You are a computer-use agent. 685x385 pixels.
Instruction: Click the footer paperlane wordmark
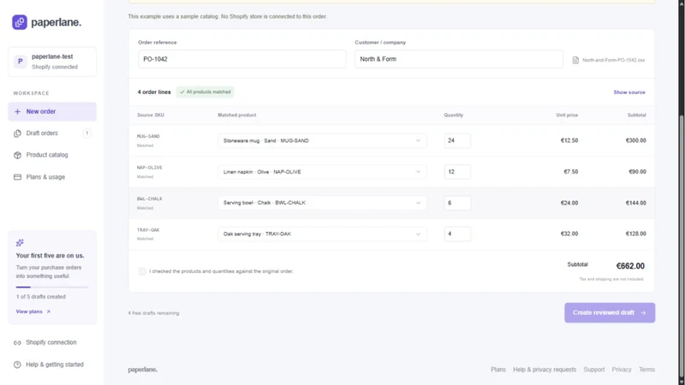coord(142,370)
